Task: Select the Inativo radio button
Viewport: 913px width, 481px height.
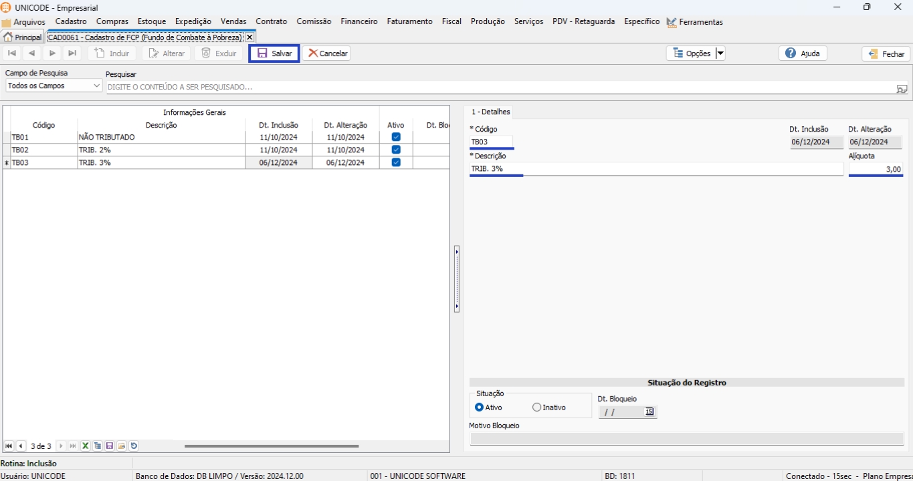Action: 536,408
